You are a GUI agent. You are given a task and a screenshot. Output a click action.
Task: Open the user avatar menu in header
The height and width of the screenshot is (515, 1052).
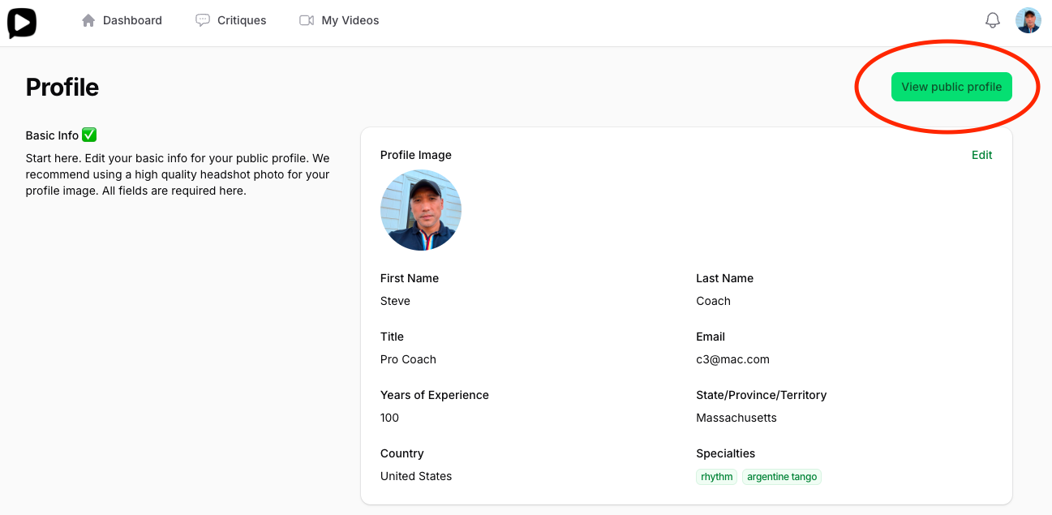click(1028, 20)
